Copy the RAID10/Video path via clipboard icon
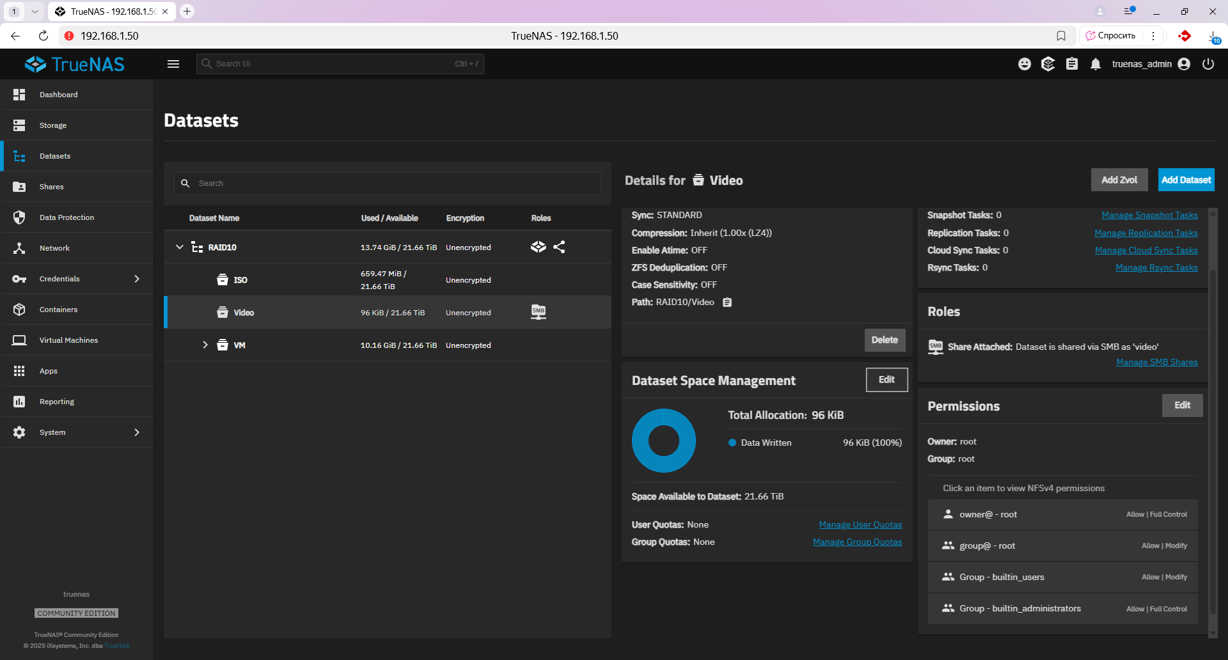The image size is (1228, 660). click(x=727, y=302)
